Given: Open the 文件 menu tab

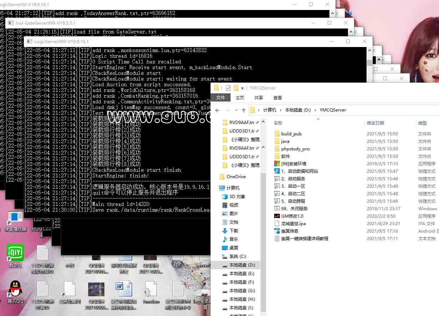Looking at the screenshot, I should [x=221, y=98].
